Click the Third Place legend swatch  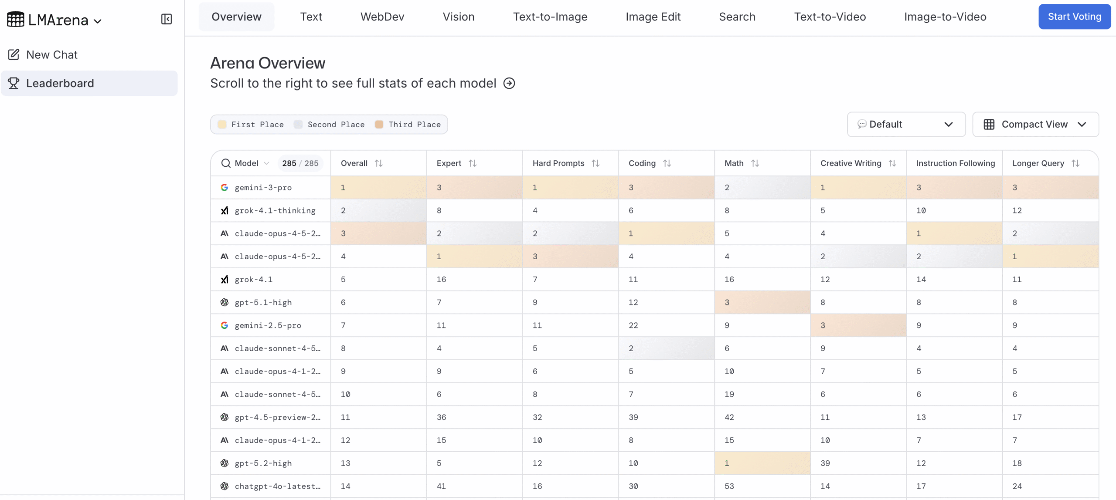click(379, 125)
